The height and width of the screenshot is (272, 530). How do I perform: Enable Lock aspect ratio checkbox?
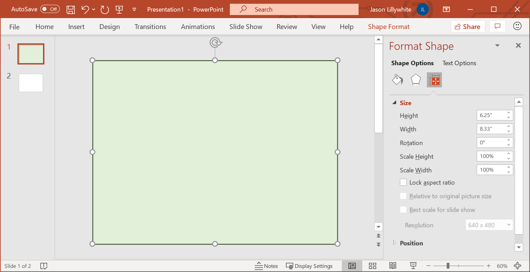[403, 183]
